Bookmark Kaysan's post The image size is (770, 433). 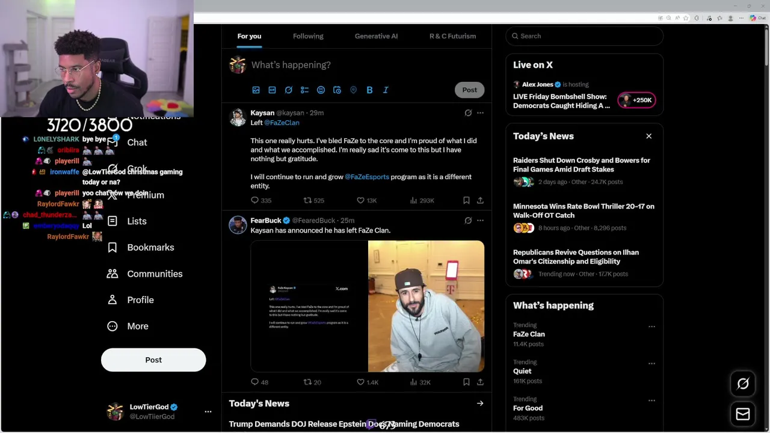click(x=466, y=200)
